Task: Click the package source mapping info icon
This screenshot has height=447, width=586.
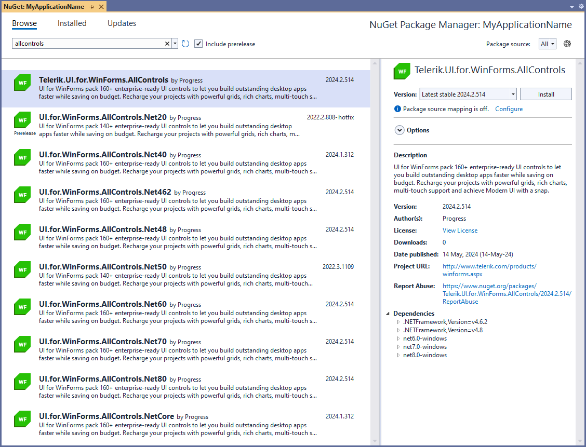Action: point(397,109)
